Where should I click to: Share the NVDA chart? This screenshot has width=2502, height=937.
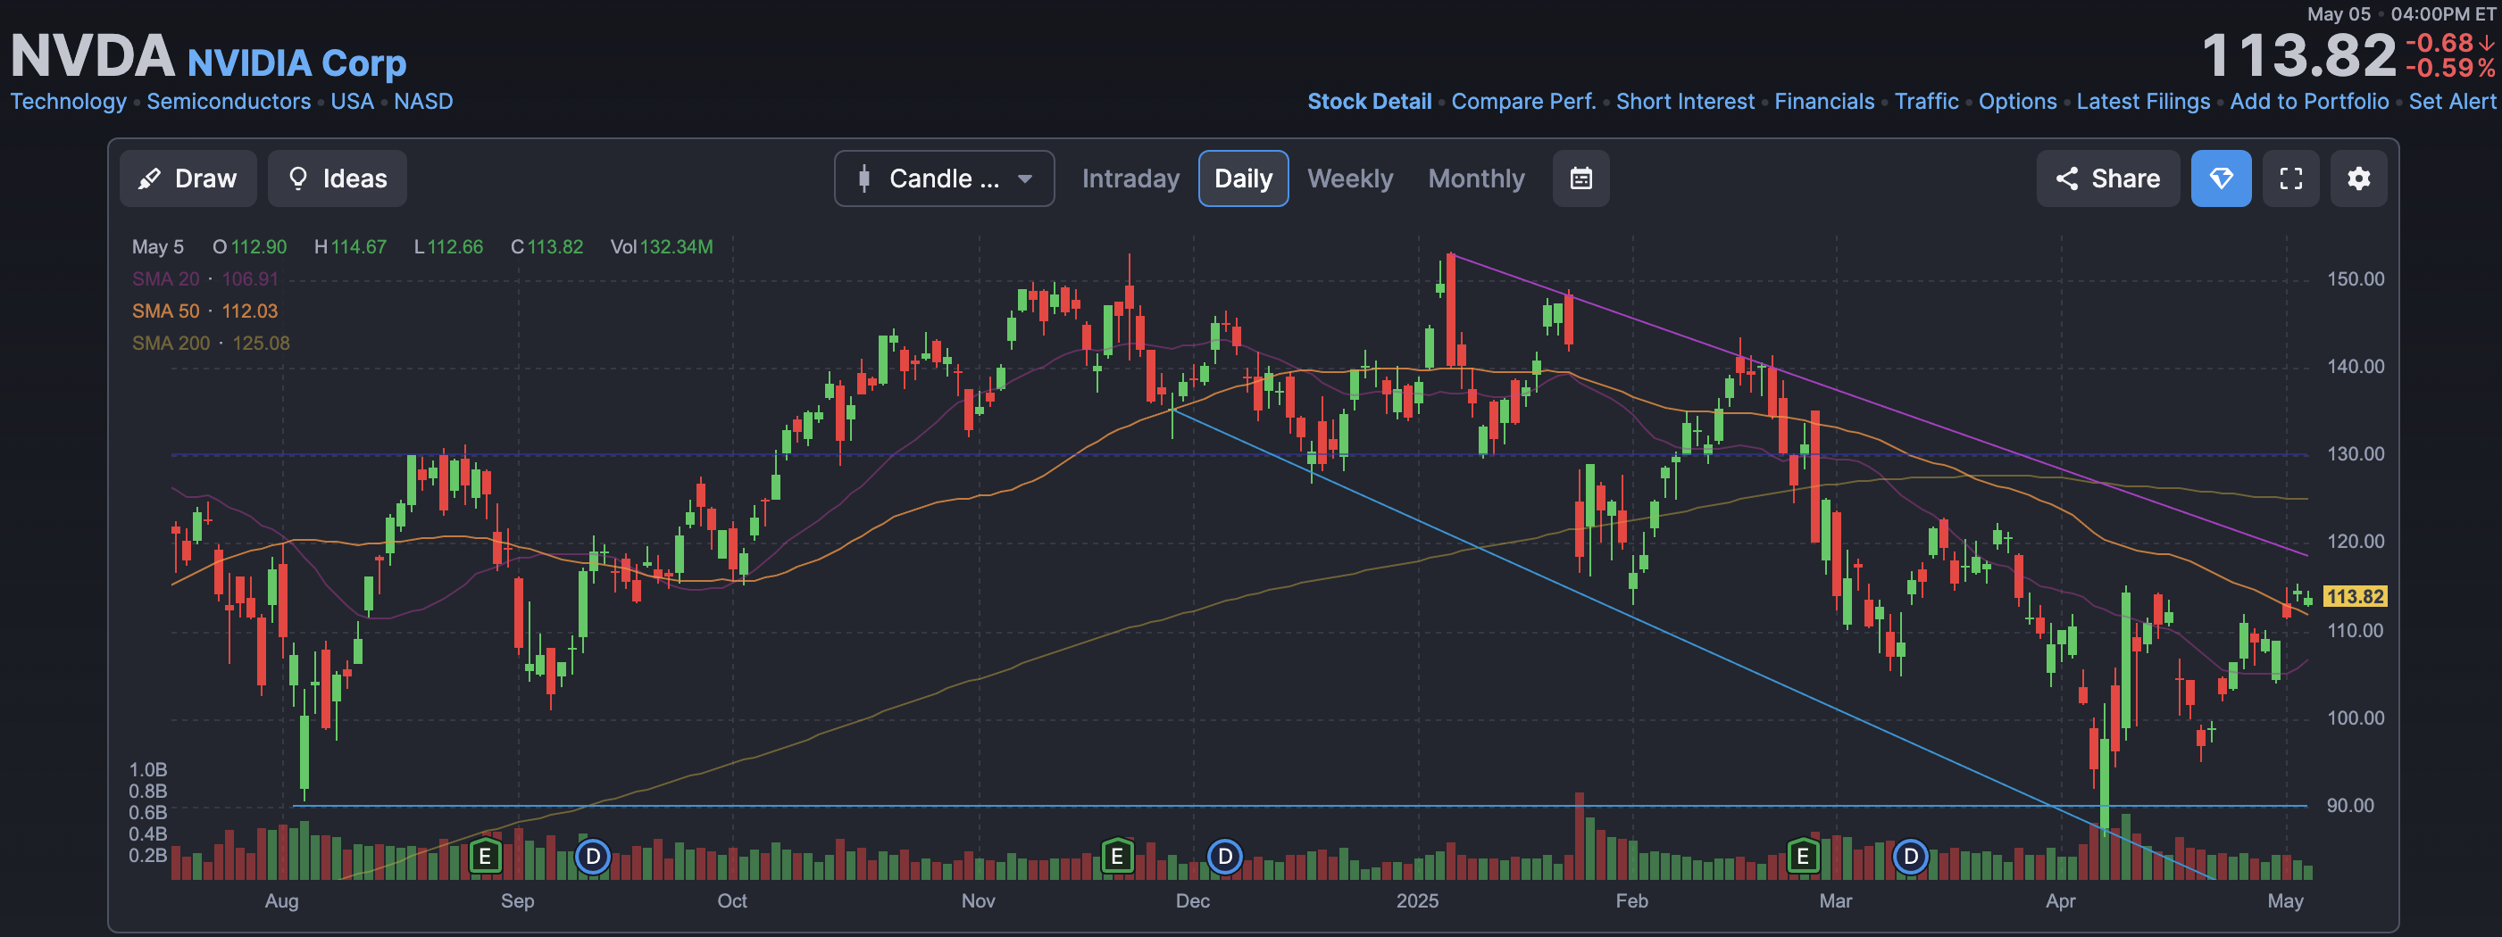point(2107,178)
